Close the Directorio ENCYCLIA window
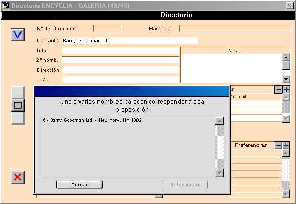This screenshot has width=296, height=204. (289, 6)
